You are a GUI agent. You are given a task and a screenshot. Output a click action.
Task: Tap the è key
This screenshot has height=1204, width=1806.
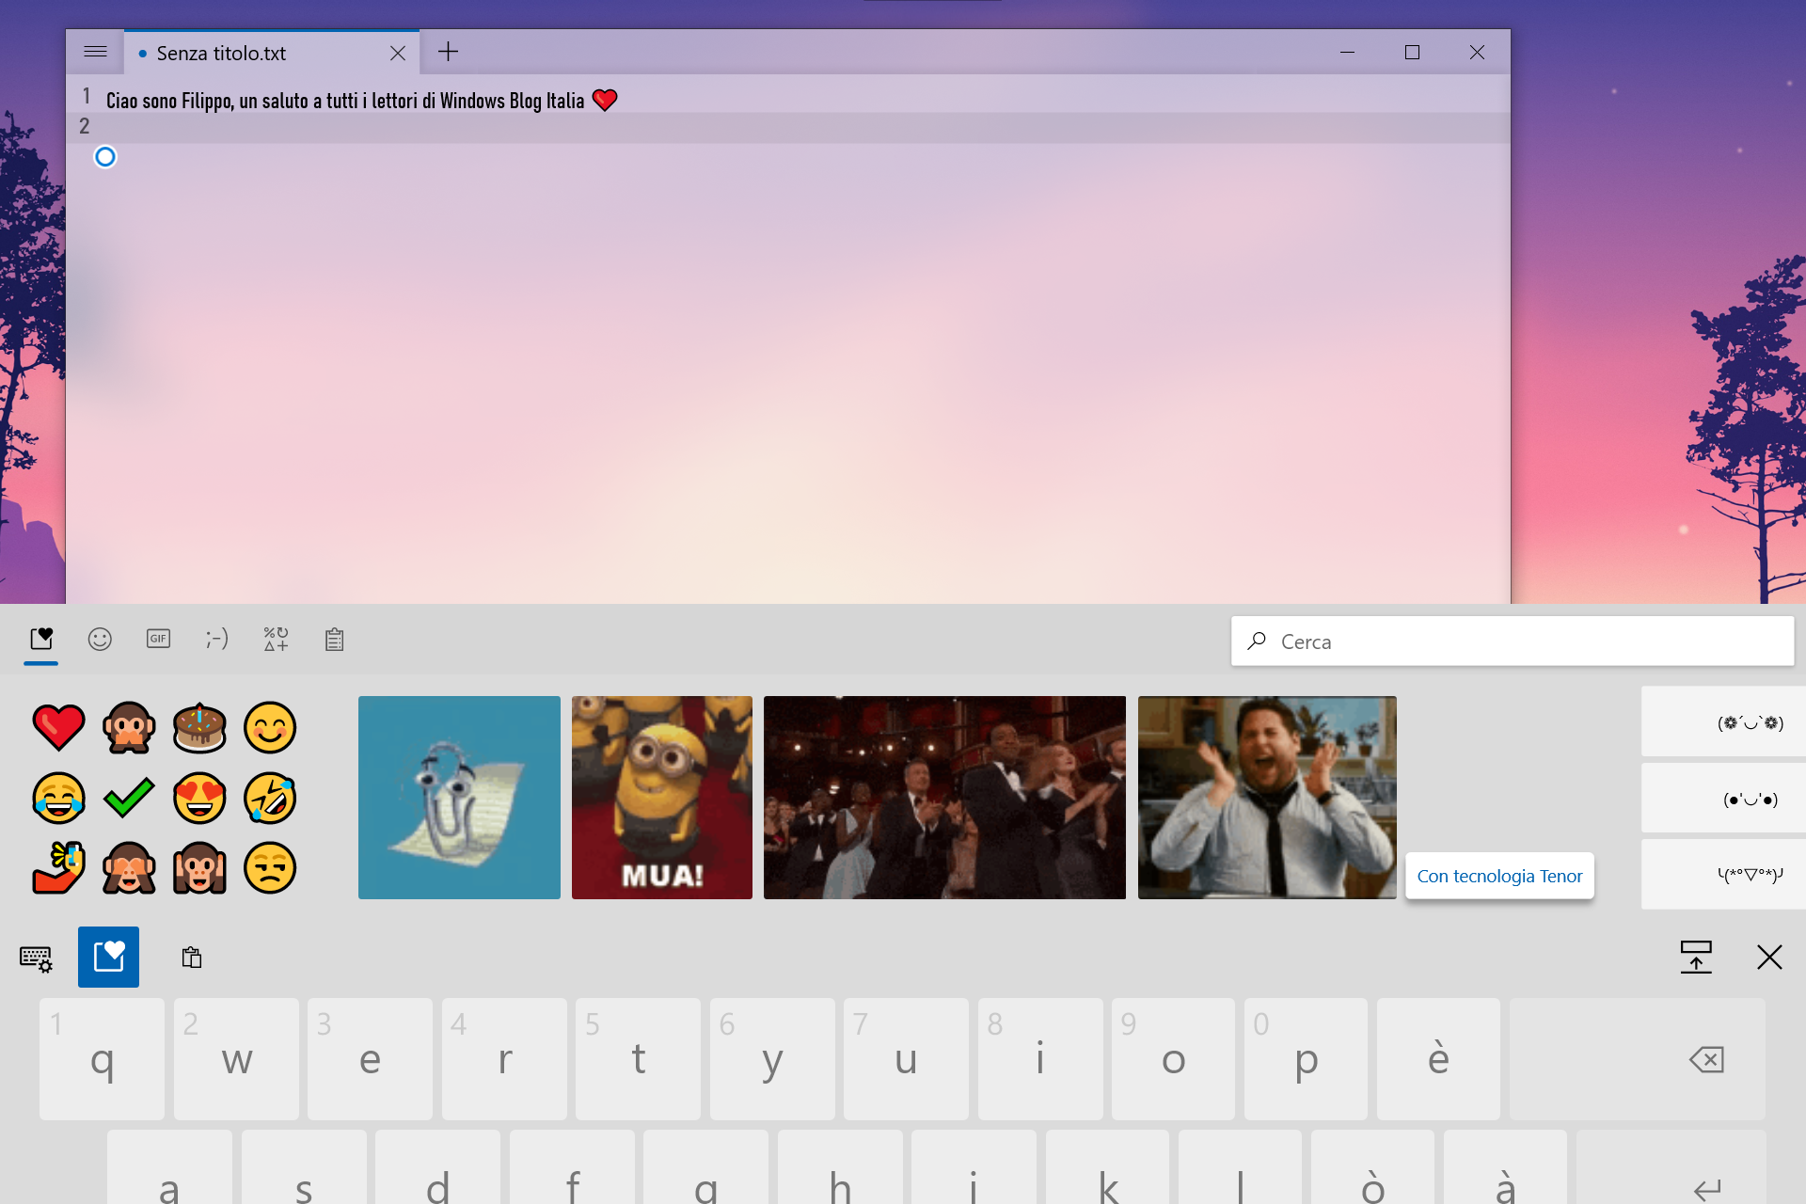pos(1438,1059)
